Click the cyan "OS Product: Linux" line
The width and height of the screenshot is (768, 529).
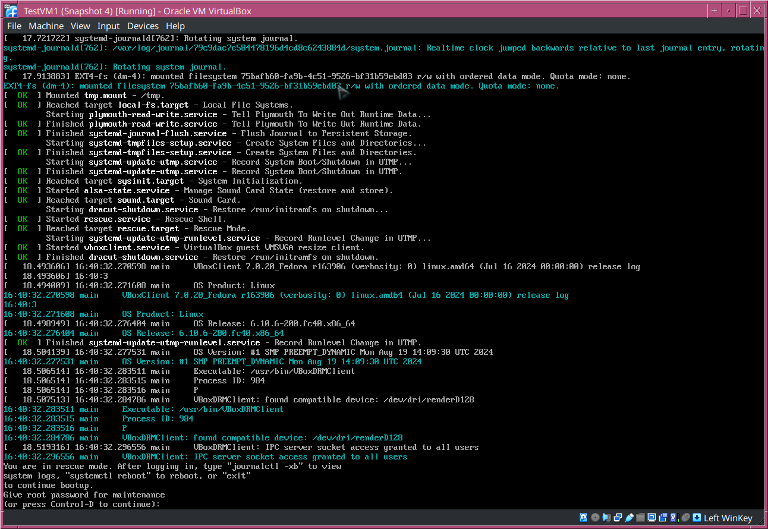click(x=103, y=314)
